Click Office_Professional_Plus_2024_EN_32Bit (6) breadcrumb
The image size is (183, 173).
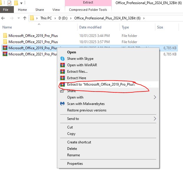coord(107,18)
